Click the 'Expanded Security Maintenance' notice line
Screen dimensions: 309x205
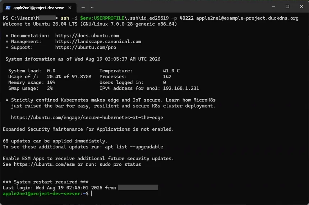coord(88,129)
